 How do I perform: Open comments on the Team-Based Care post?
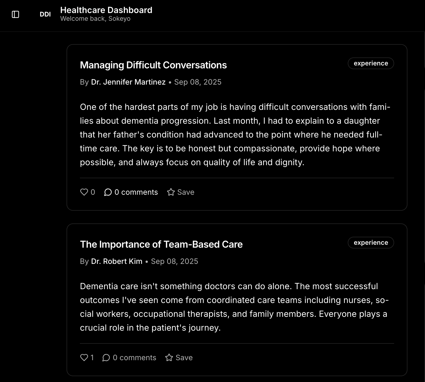tap(129, 358)
